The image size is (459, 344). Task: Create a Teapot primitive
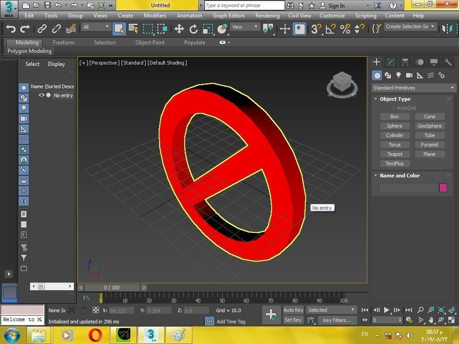394,154
